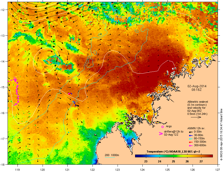Image resolution: width=223 pixels, height=172 pixels.
Task: Click longitude axis label '120'
Action: click(x=43, y=169)
